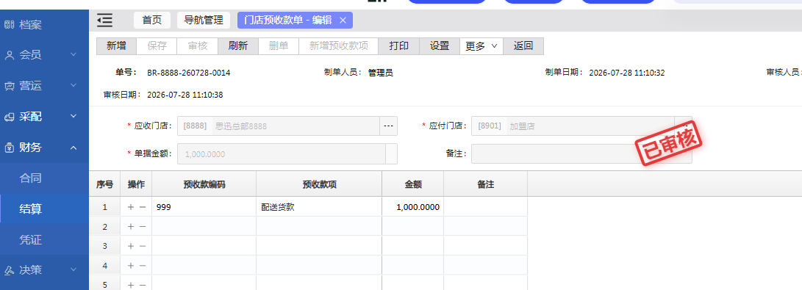Click the 审核日期 value 2026-07-28 11:10:38
The height and width of the screenshot is (290, 802).
pyautogui.click(x=185, y=95)
